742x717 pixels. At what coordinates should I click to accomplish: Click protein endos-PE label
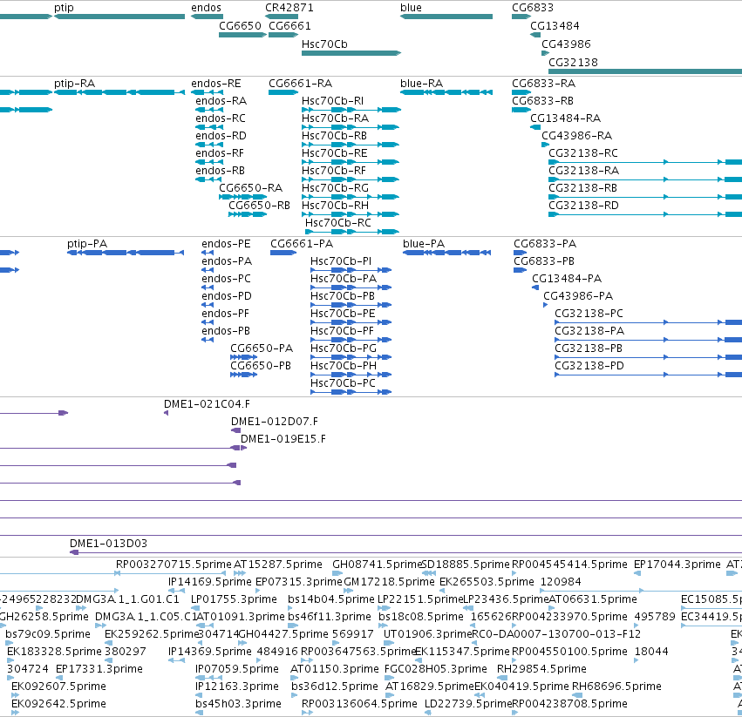[226, 244]
